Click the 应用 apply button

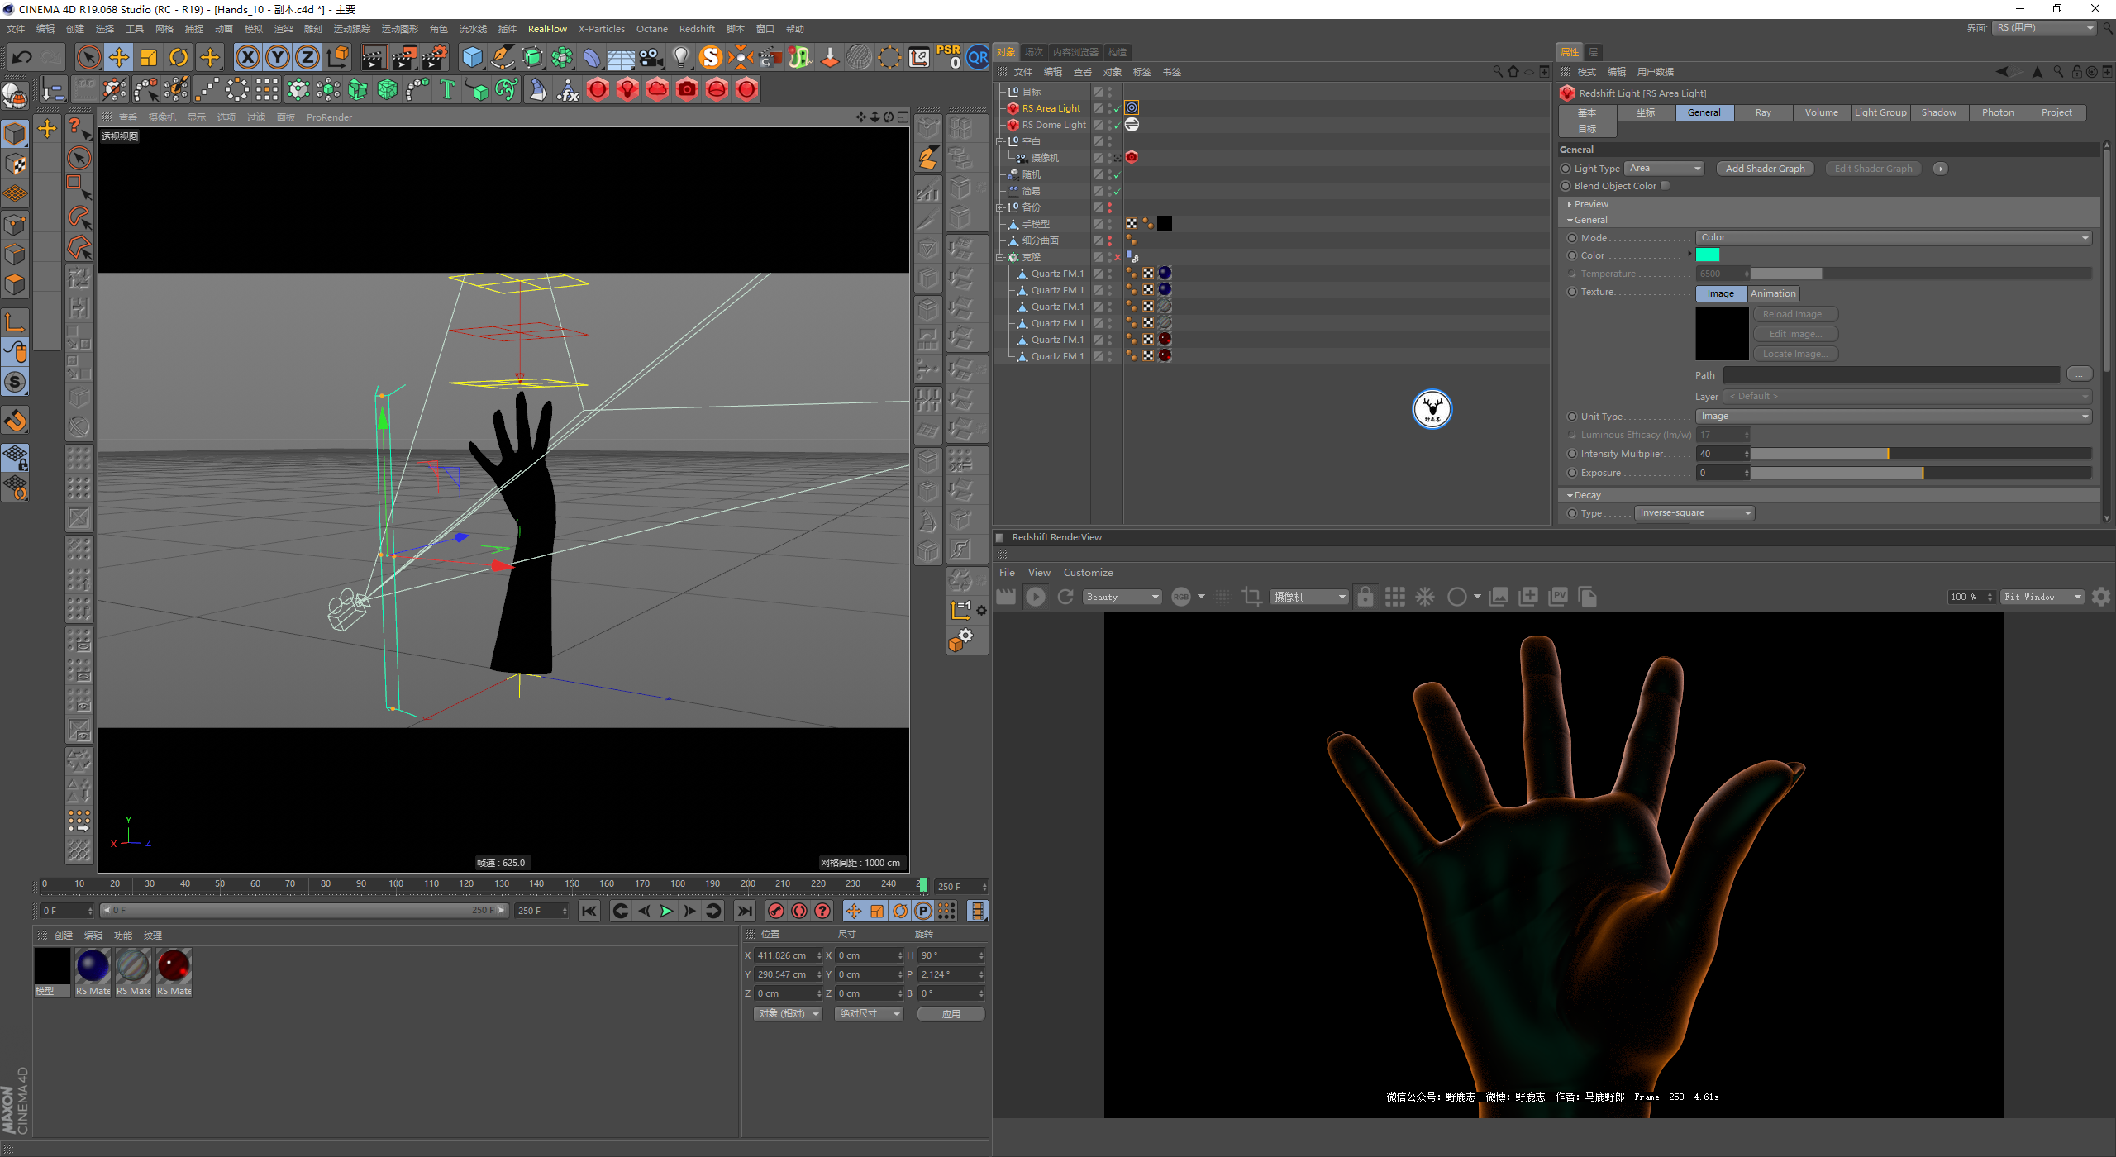pyautogui.click(x=951, y=1013)
